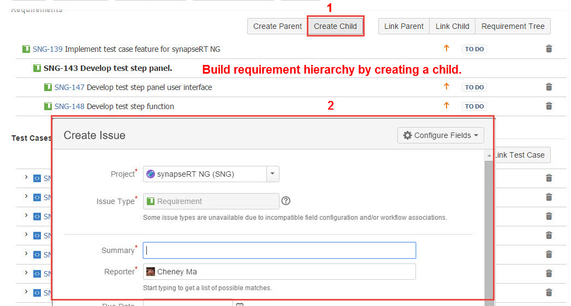Delete SNG-139 using its trash icon

tap(549, 49)
